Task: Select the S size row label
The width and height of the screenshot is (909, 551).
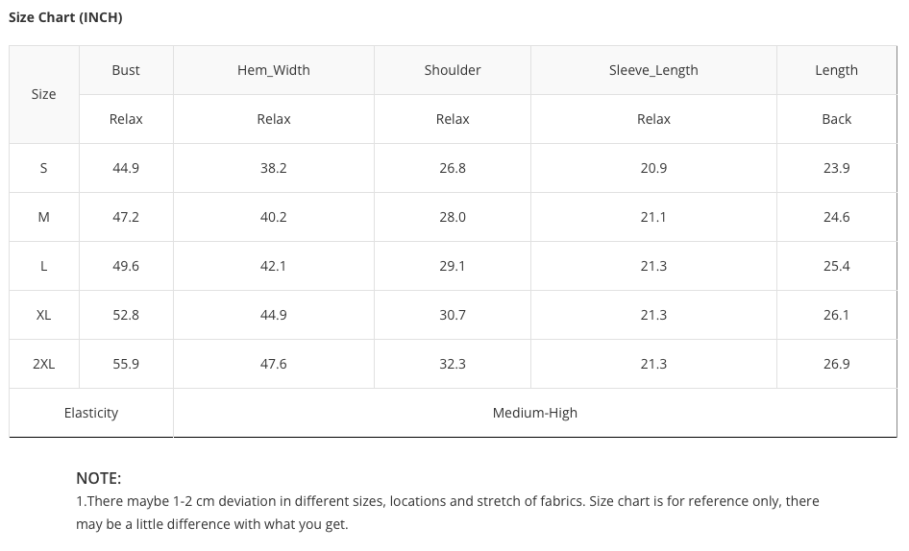Action: [43, 168]
